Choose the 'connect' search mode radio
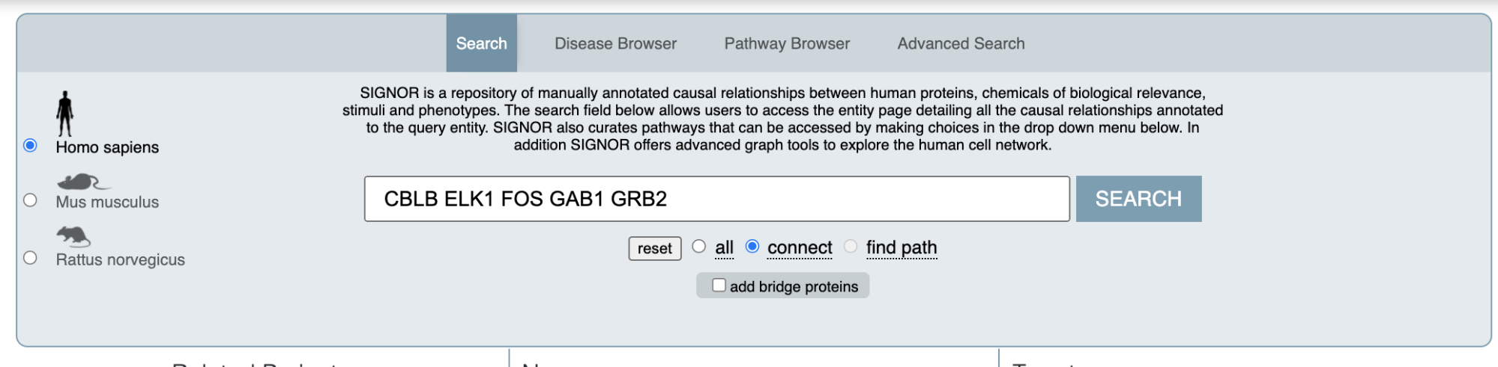This screenshot has height=367, width=1498. (752, 246)
